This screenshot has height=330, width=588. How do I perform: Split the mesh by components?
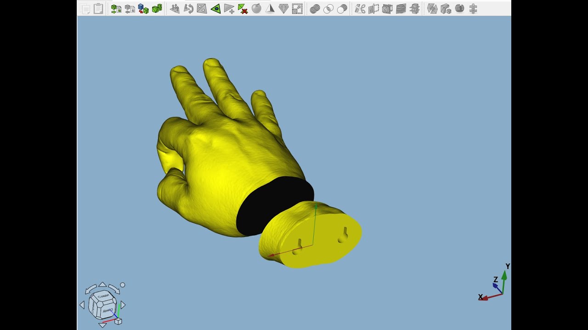(x=446, y=9)
